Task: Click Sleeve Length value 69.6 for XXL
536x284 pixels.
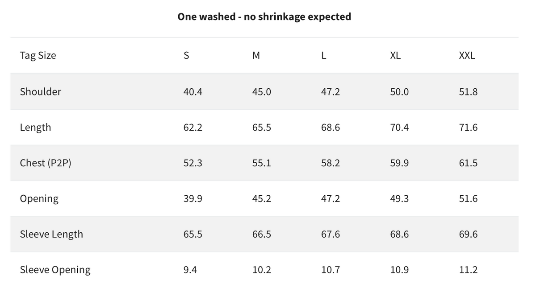Action: click(x=468, y=235)
